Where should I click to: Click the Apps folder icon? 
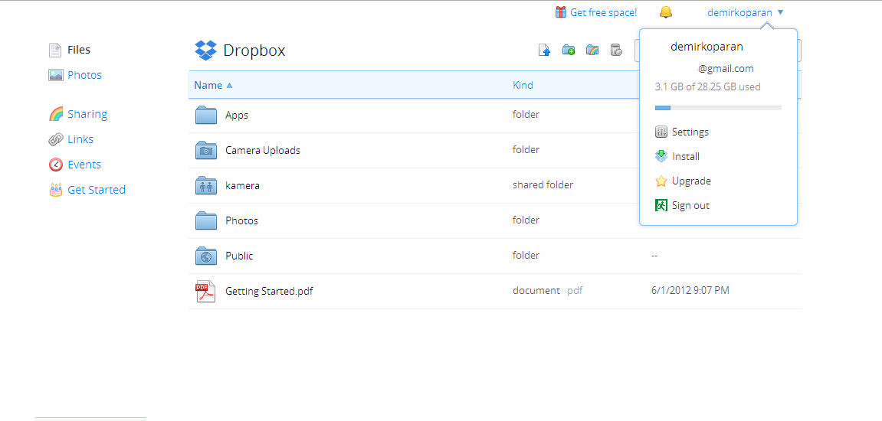click(206, 116)
